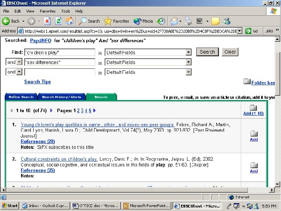Open the first 'and' operator dropdown
281x211 pixels.
(x=19, y=62)
